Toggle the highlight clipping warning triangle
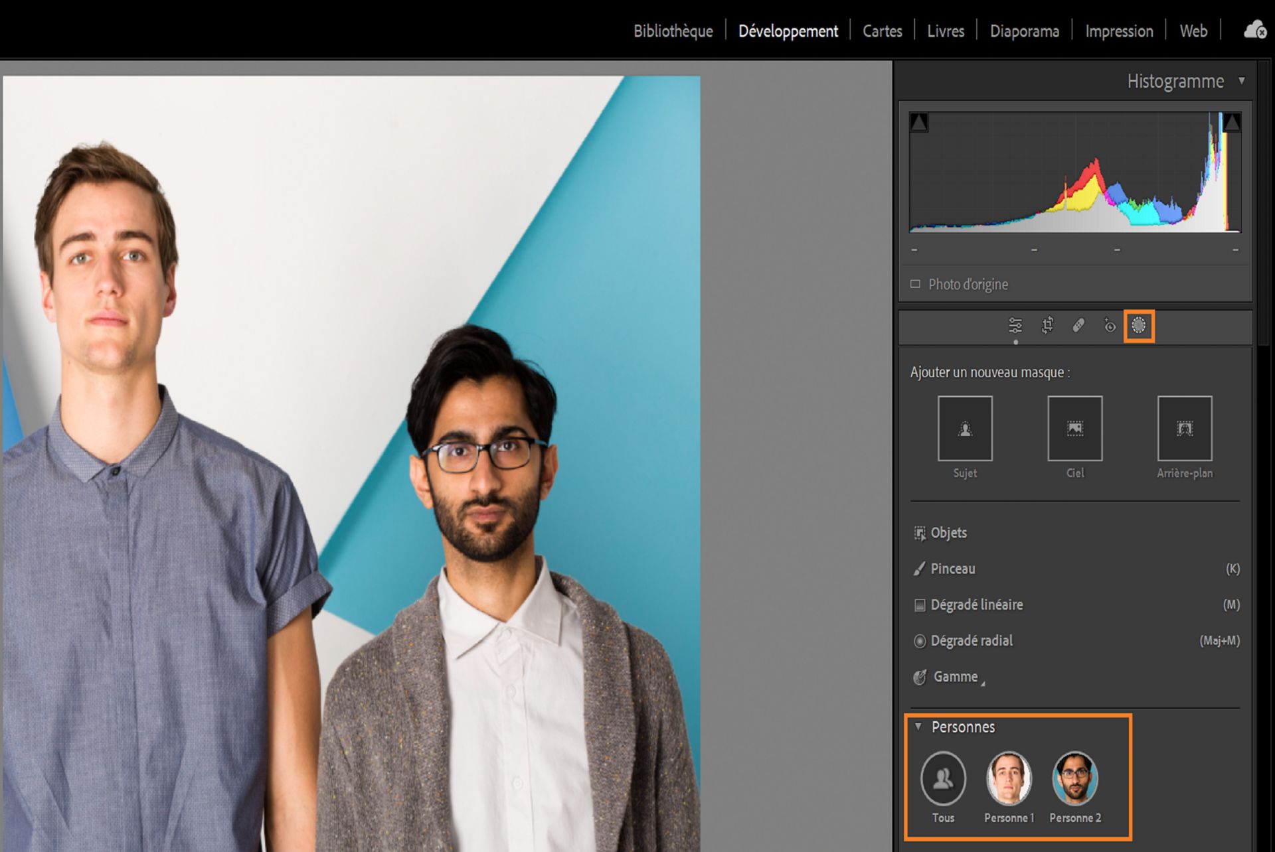The height and width of the screenshot is (852, 1275). [1233, 121]
